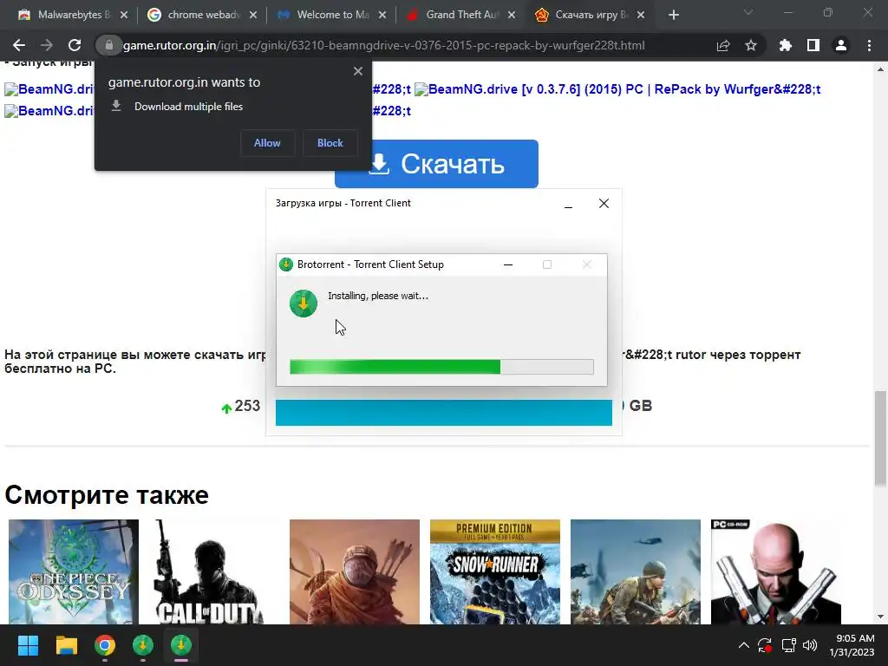The height and width of the screenshot is (666, 888).
Task: Block multiple file downloads in permission popup
Action: (x=330, y=143)
